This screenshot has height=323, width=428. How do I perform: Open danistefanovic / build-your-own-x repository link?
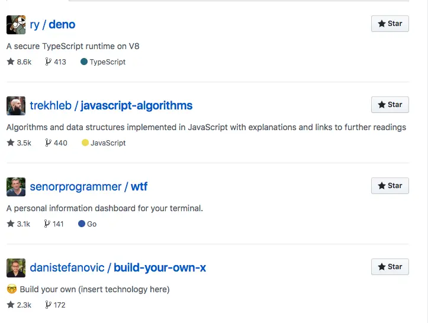[x=118, y=268]
